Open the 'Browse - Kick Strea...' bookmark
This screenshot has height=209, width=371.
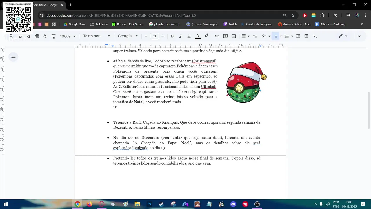(x=128, y=24)
